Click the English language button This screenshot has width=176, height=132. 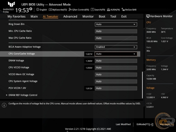click(x=43, y=10)
